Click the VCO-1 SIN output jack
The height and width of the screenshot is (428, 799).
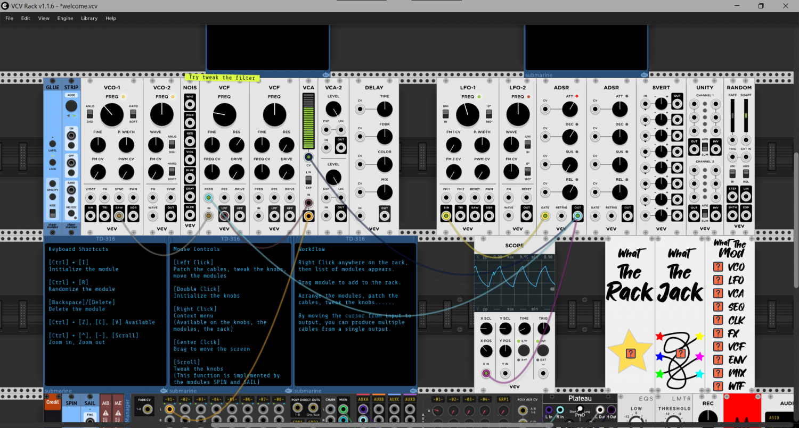tap(90, 216)
